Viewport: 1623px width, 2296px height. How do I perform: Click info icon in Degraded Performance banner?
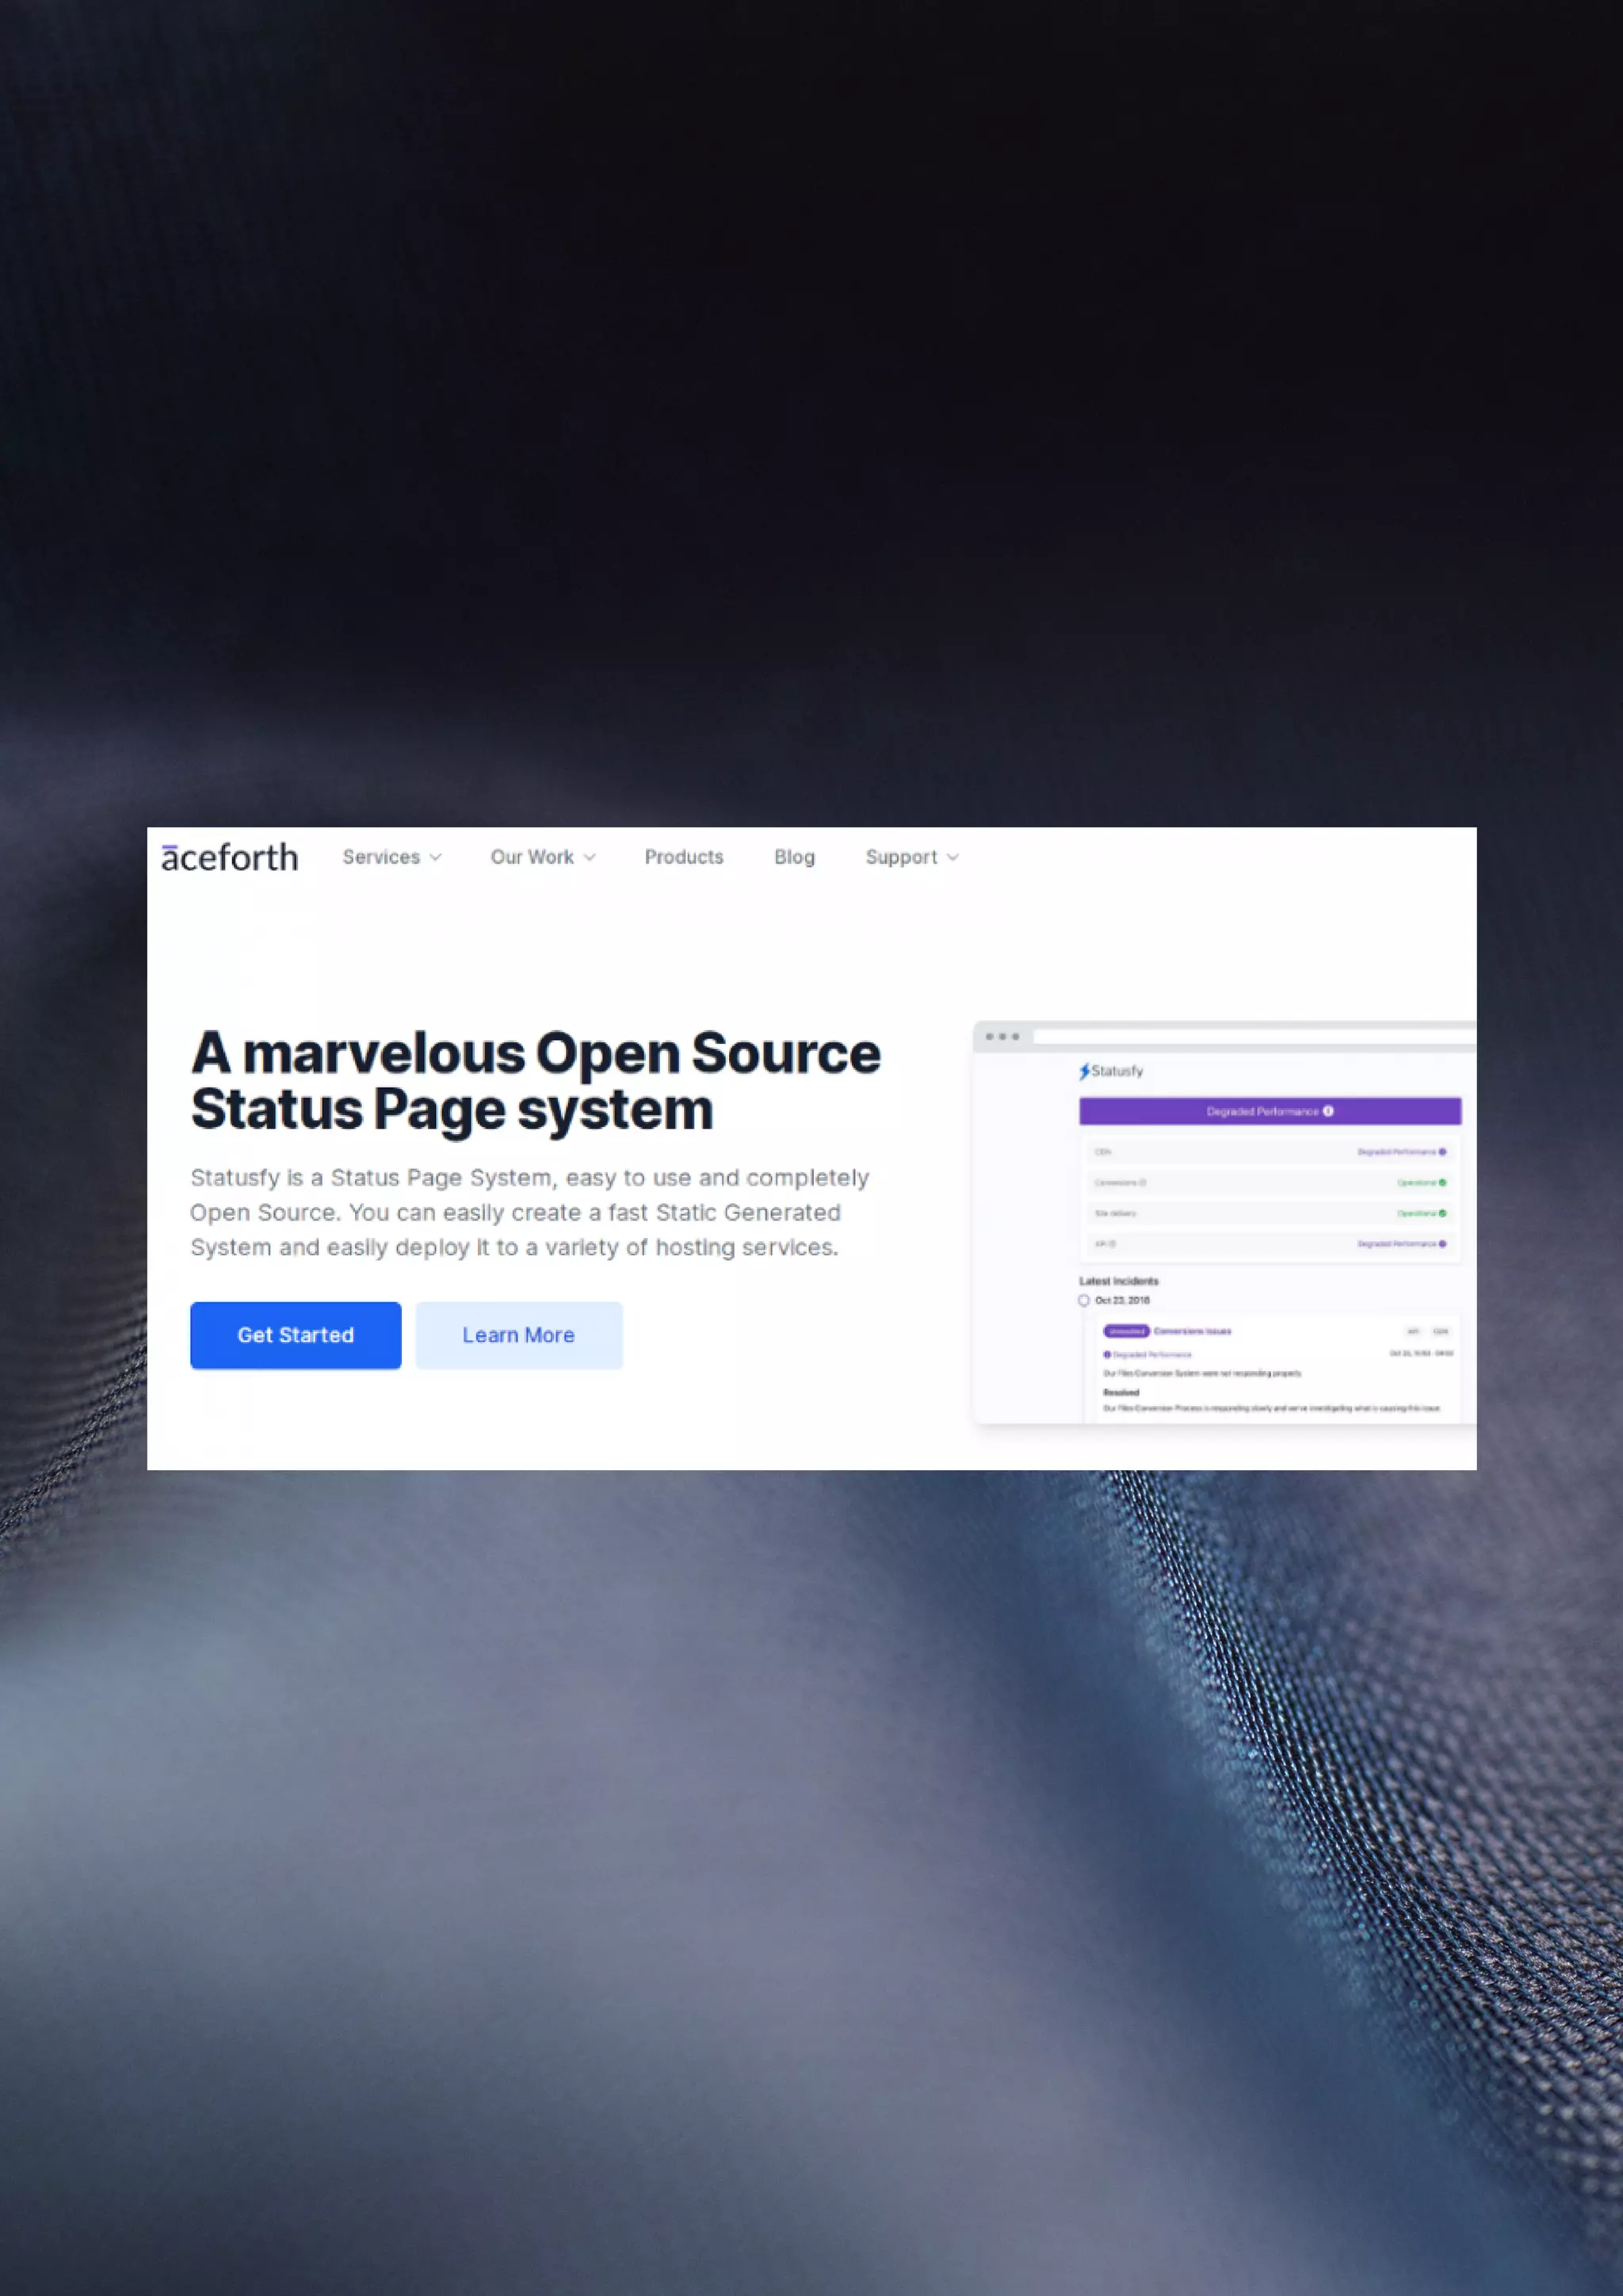coord(1328,1111)
